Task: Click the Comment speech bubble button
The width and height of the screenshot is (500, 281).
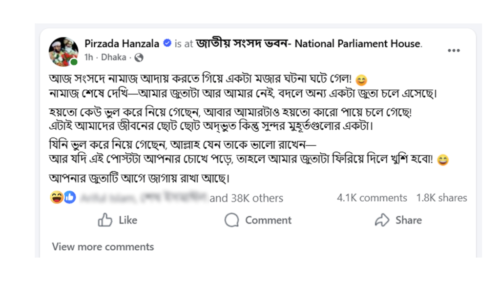Action: coord(258,221)
